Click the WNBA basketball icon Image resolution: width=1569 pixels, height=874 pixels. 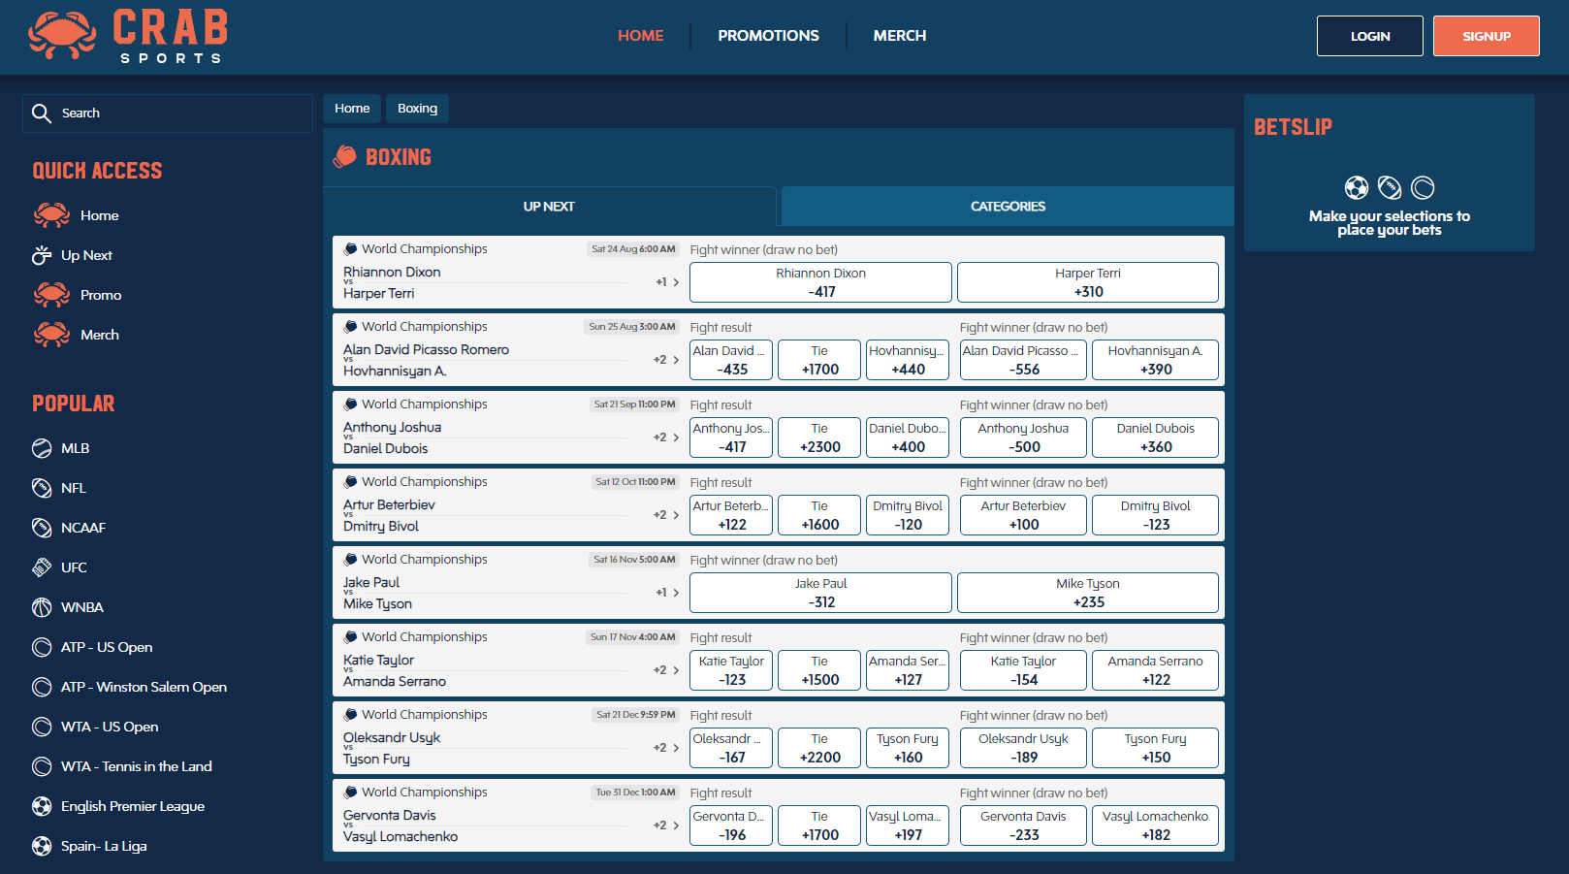pos(42,607)
